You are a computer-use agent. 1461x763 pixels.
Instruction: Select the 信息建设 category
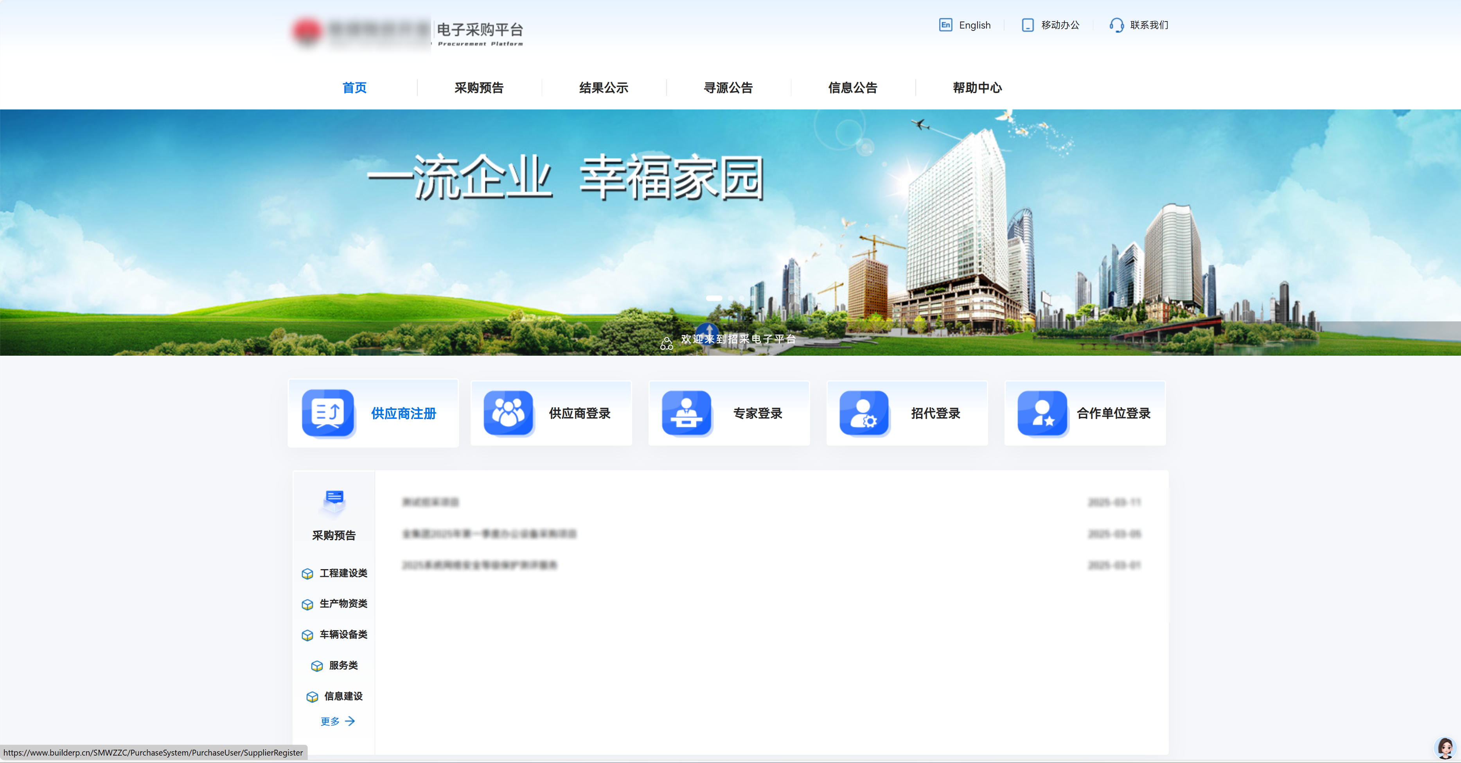343,696
